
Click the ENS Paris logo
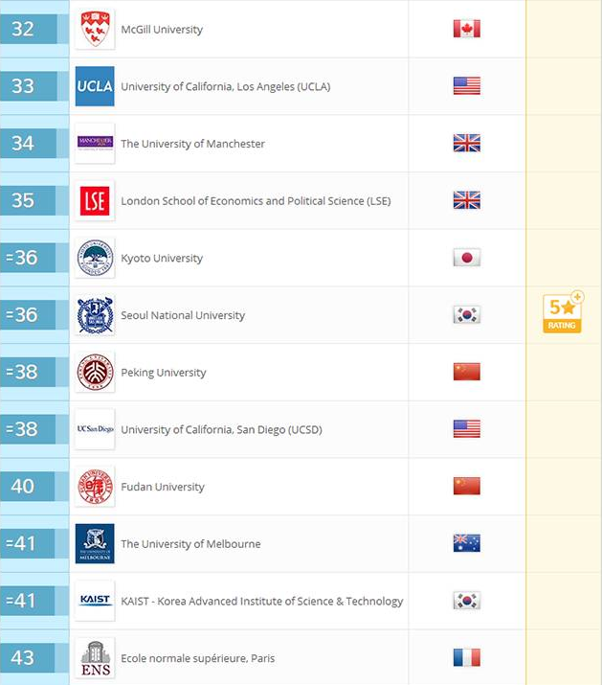click(x=95, y=658)
